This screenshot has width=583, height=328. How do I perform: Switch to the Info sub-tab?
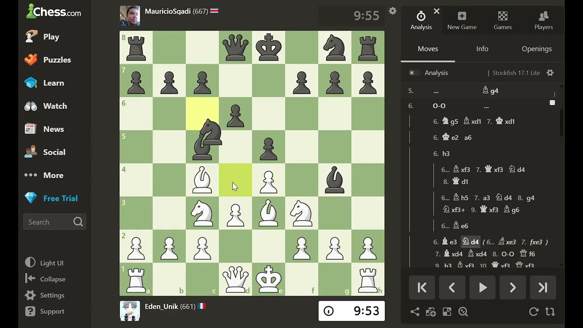pos(482,49)
